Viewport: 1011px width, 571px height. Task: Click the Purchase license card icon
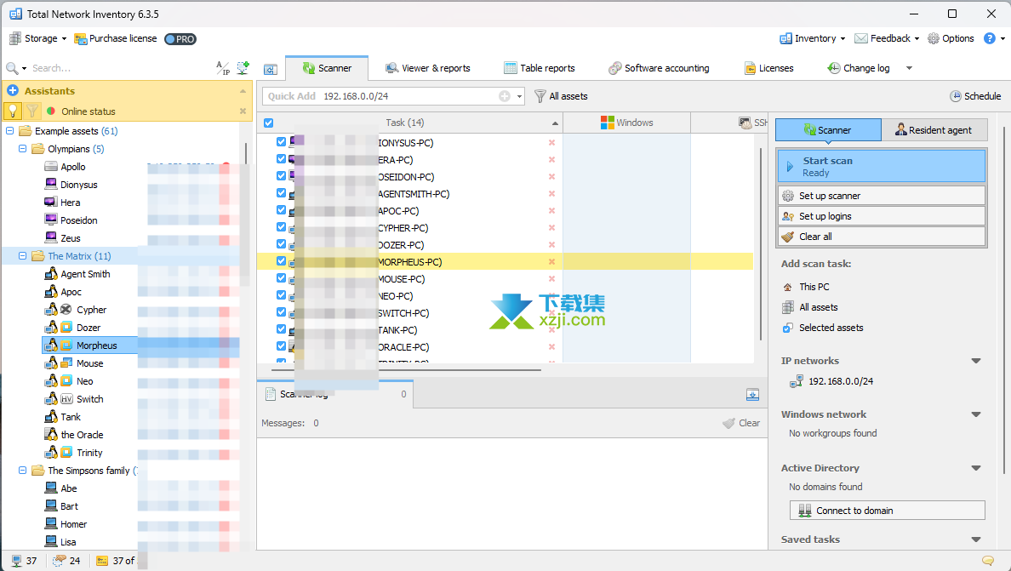coord(81,39)
